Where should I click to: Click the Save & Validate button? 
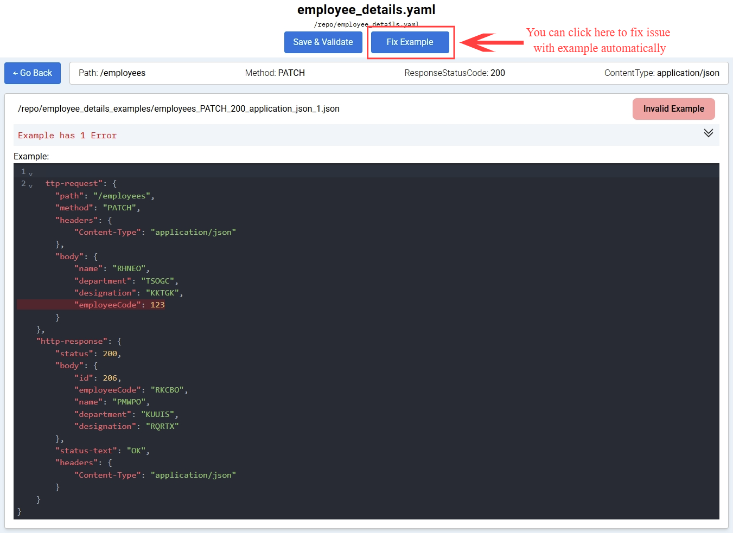point(323,42)
